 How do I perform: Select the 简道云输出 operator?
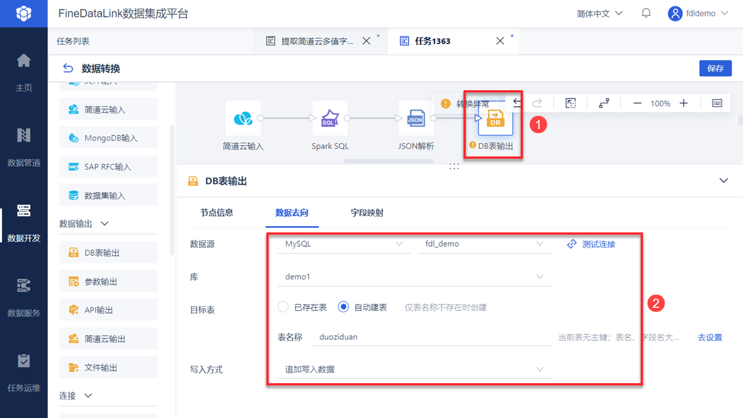tap(108, 339)
